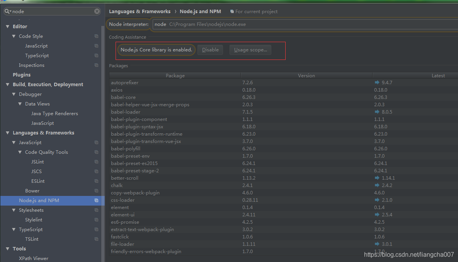Clear the settings search field
The image size is (458, 262).
[x=97, y=11]
